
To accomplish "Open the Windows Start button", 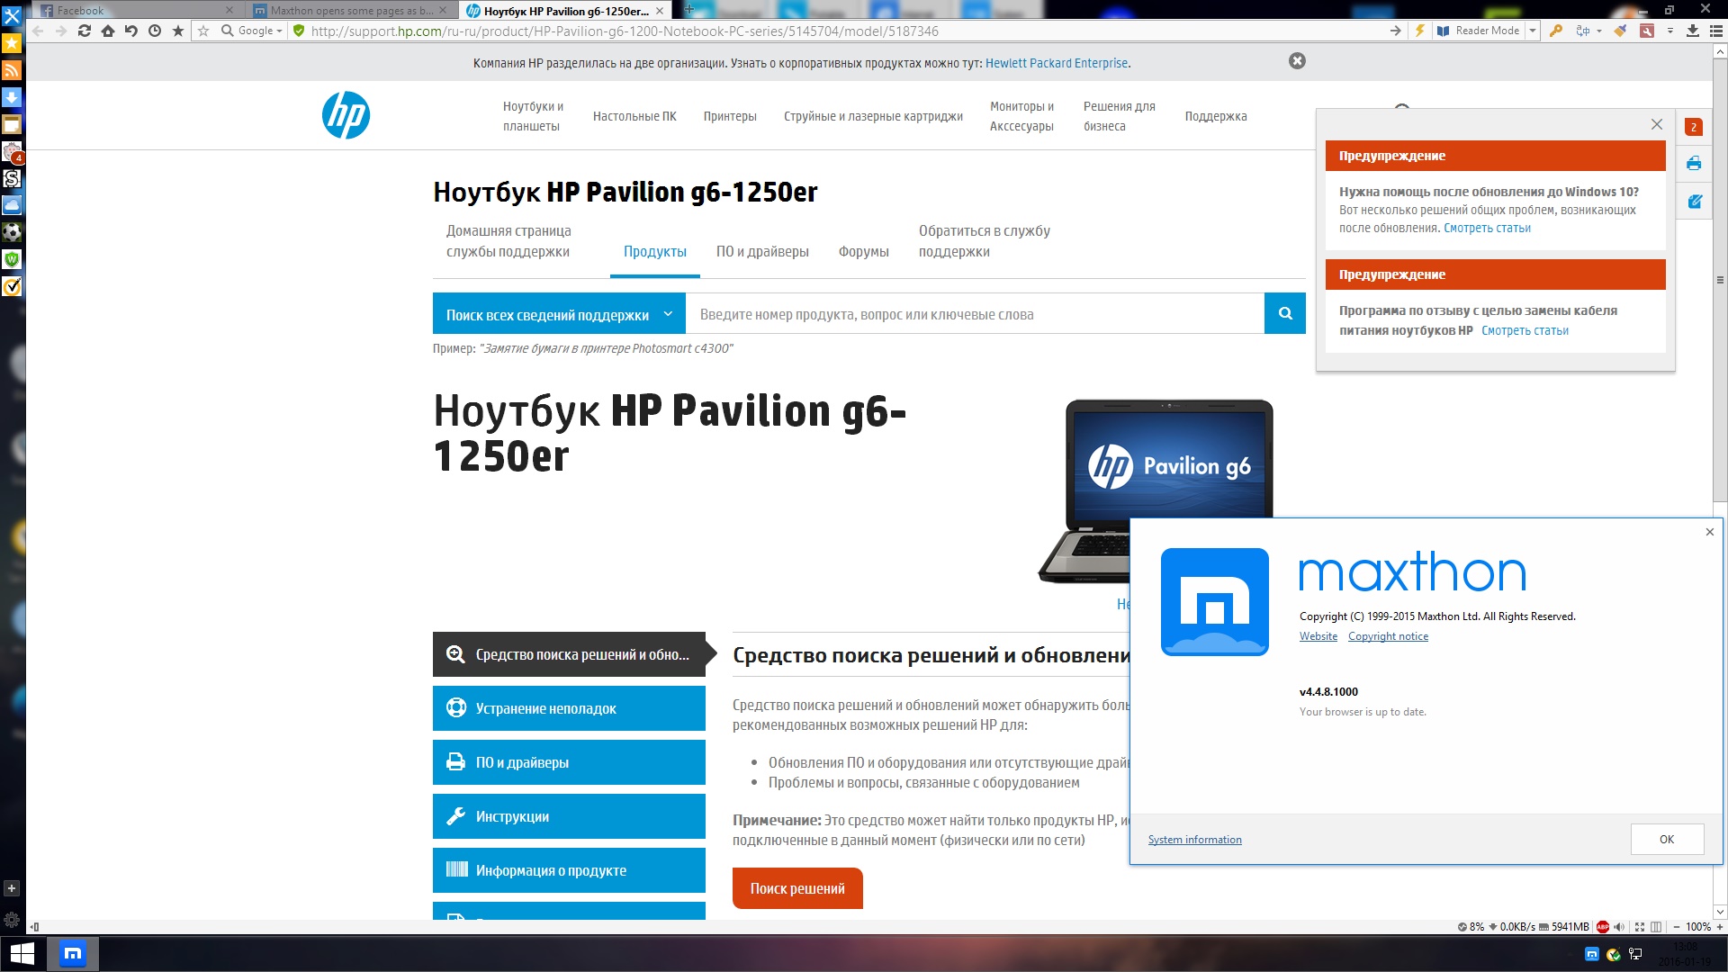I will coord(22,953).
